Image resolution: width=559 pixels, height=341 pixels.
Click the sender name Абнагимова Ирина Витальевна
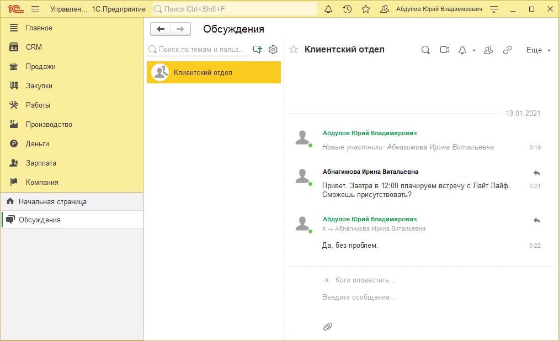point(370,172)
